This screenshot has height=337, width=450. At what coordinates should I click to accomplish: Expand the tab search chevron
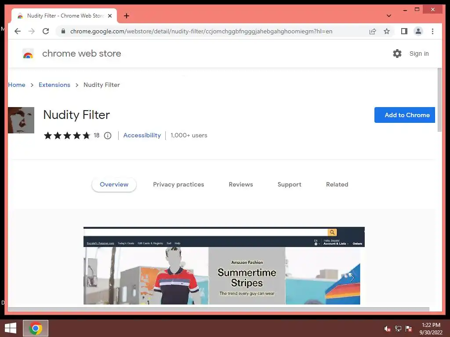389,16
